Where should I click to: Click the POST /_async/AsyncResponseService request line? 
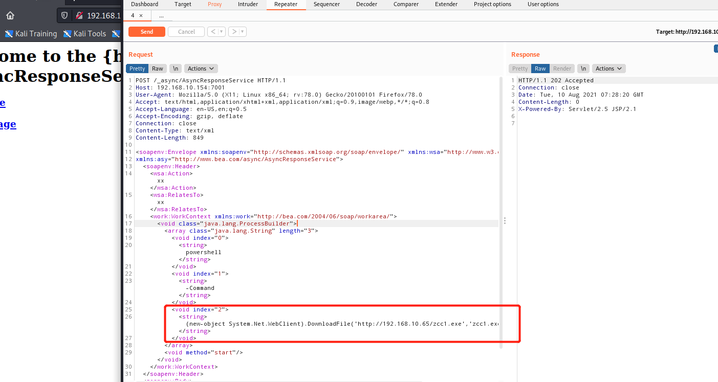click(x=210, y=80)
